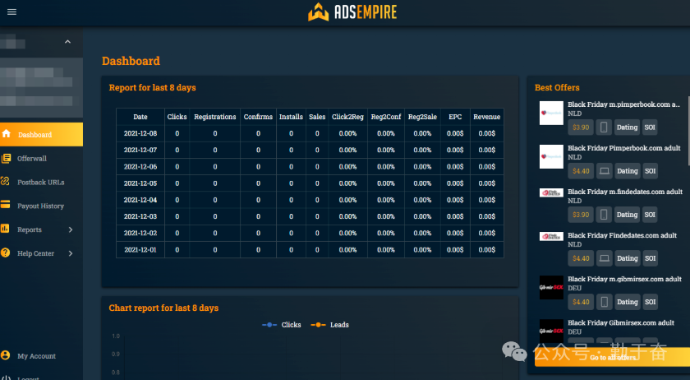Select the 2021-12-08 date cell
This screenshot has width=690, height=380.
[140, 133]
